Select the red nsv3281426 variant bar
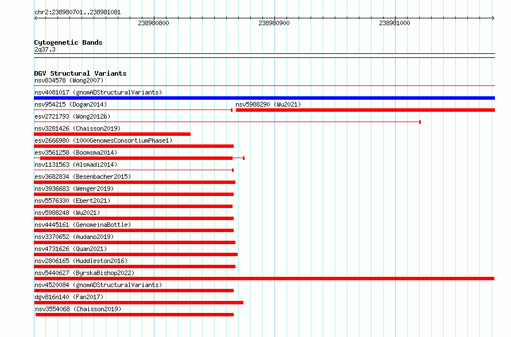Image resolution: width=511 pixels, height=337 pixels. click(x=112, y=134)
